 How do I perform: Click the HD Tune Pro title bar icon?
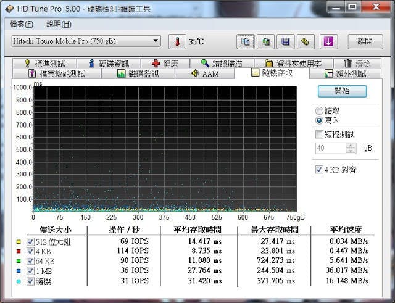(x=9, y=9)
